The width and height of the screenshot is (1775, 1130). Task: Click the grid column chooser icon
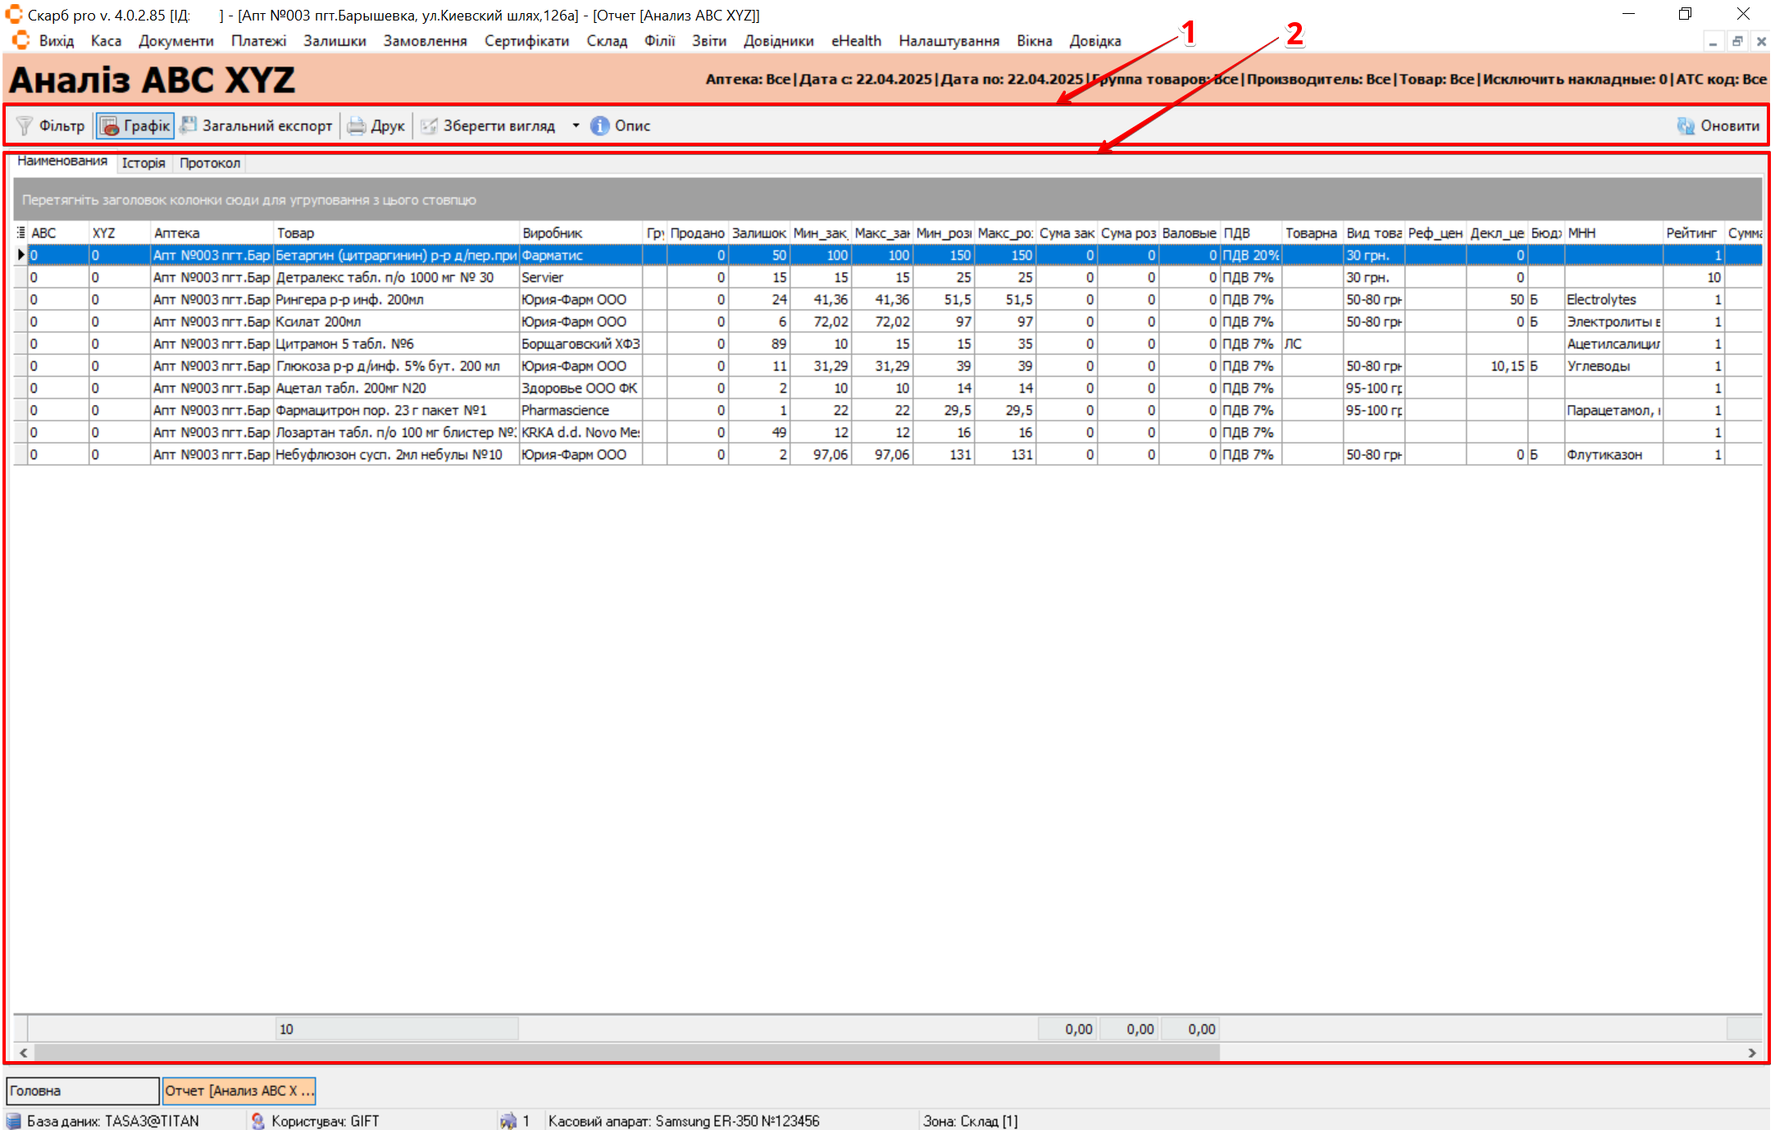20,233
